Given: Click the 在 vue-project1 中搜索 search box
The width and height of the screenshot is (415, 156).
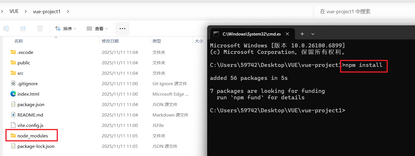Looking at the screenshot, I should click(x=365, y=12).
